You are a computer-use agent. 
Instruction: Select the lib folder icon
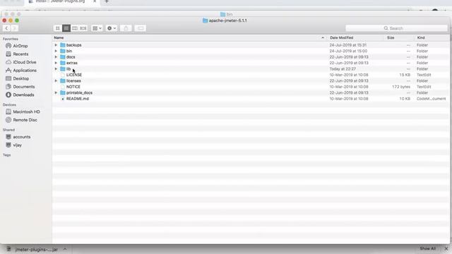click(63, 69)
